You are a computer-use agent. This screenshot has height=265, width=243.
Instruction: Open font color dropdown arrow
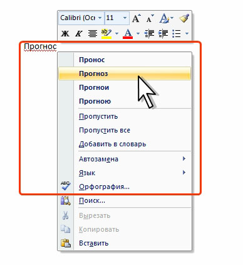point(138,33)
